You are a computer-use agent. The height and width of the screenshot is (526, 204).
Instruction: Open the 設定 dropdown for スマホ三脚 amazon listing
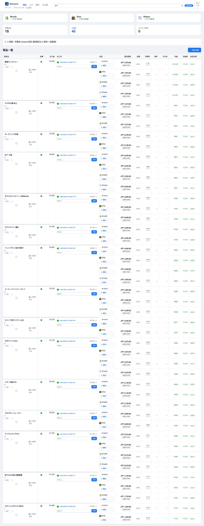coord(107,106)
